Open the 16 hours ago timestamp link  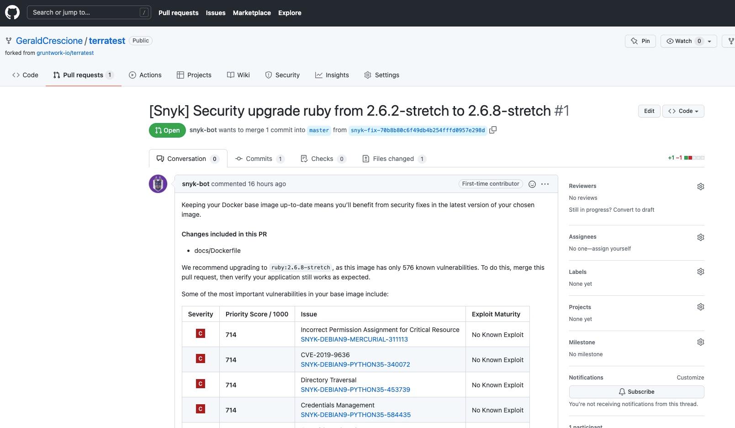pos(267,184)
